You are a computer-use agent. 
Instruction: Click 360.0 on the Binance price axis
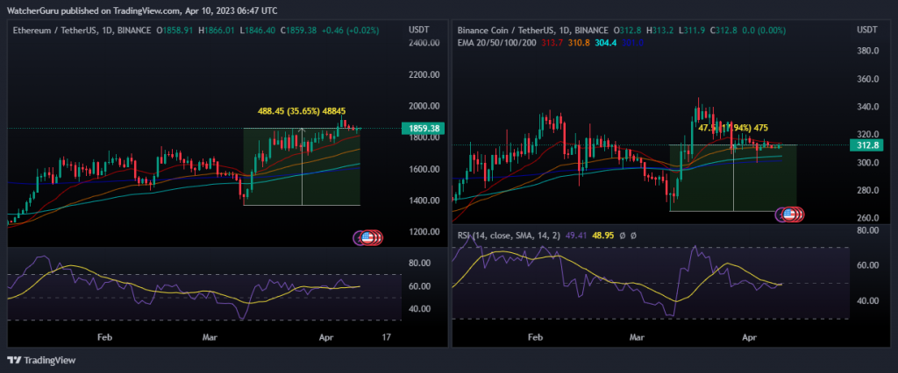click(868, 79)
